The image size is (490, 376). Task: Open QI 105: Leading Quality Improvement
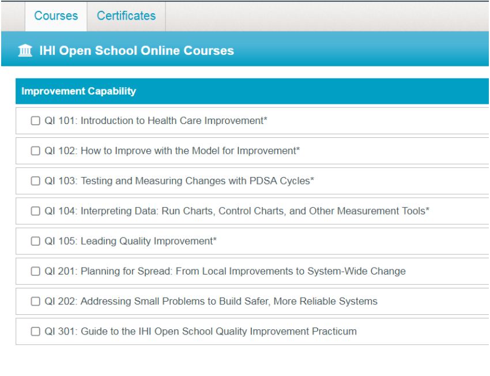(131, 241)
